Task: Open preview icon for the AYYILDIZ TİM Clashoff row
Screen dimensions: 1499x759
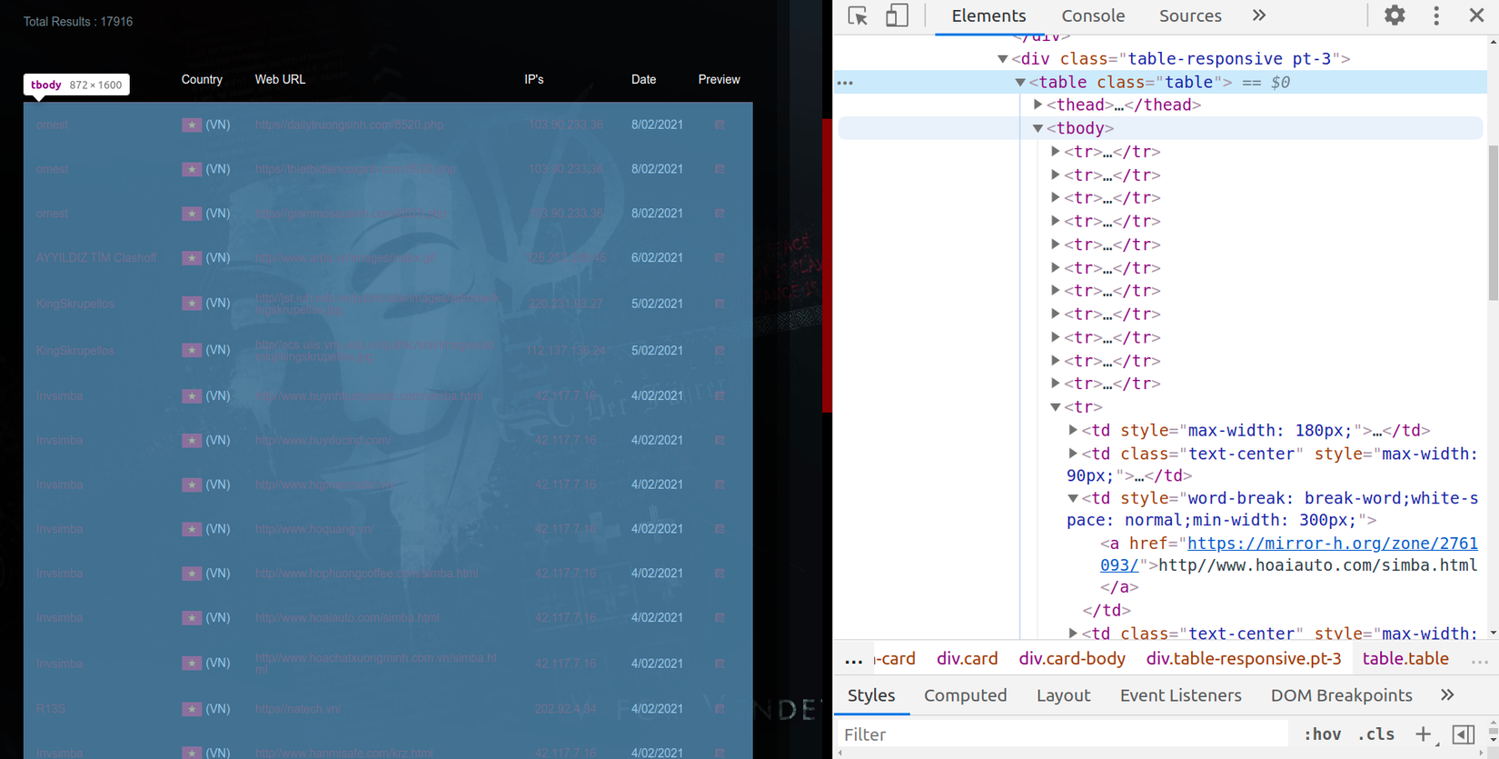Action: [x=720, y=258]
